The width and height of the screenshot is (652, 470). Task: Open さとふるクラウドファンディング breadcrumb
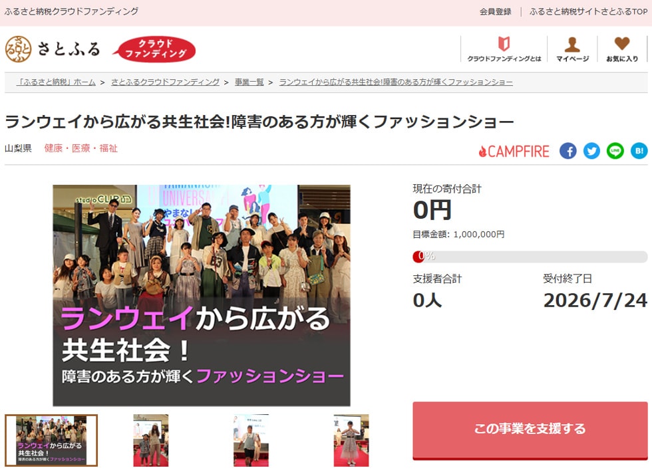pyautogui.click(x=165, y=82)
